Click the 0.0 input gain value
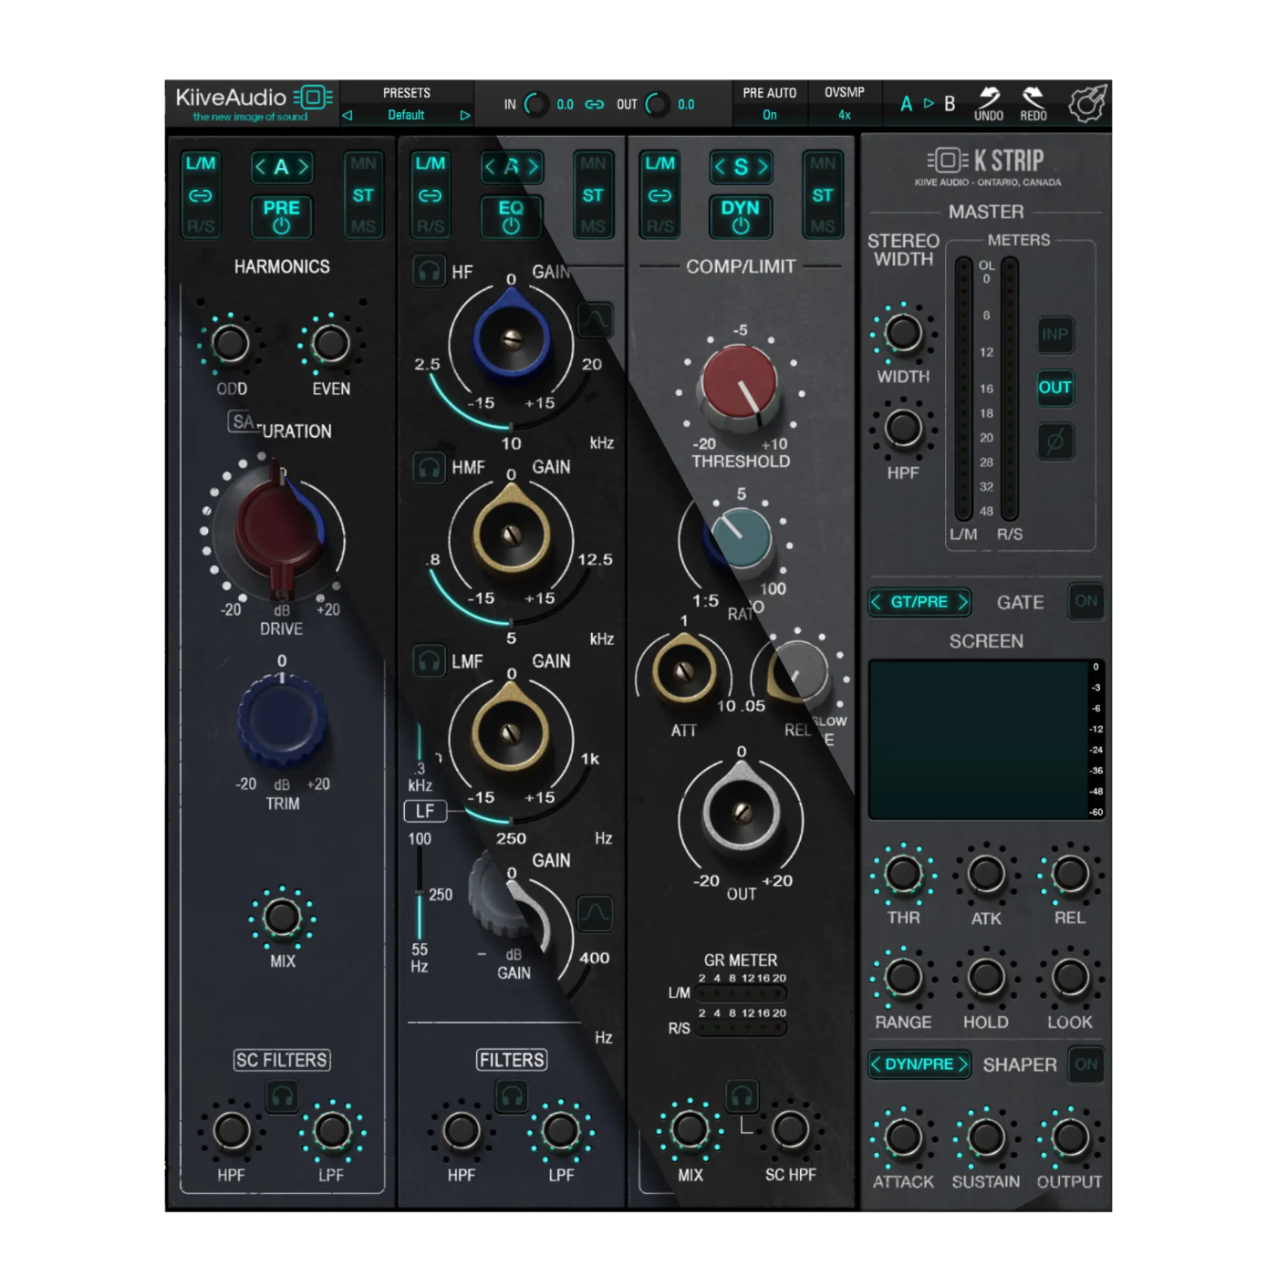Screen dimensions: 1277x1277 pos(566,105)
